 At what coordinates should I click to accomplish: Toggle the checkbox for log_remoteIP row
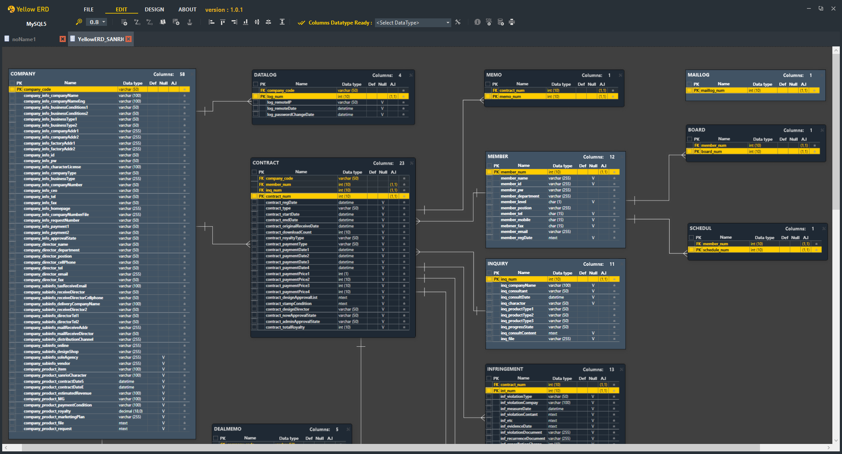coord(256,102)
